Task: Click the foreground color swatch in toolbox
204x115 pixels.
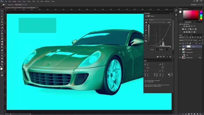Action: 1,69
